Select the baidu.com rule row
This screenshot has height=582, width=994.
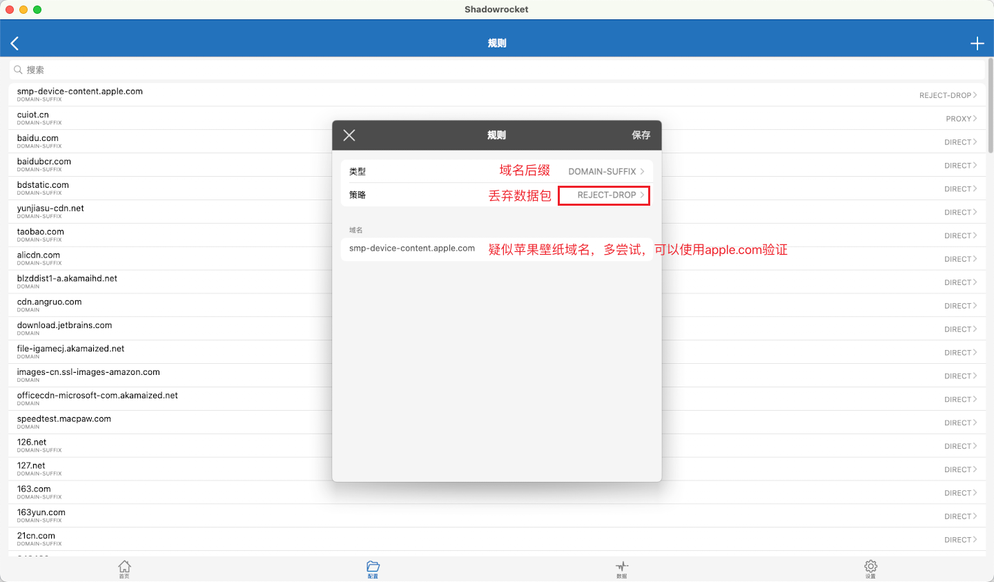point(497,142)
